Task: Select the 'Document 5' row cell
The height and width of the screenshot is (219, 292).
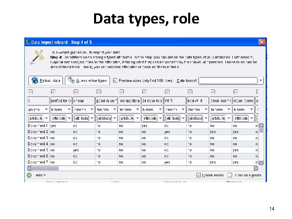Action: 38,150
